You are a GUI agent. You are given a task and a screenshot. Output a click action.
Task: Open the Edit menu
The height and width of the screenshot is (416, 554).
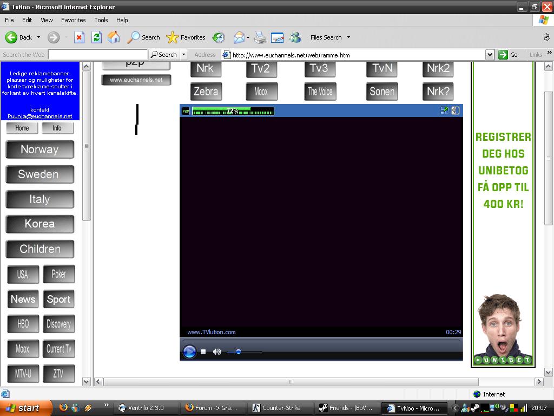click(x=27, y=20)
